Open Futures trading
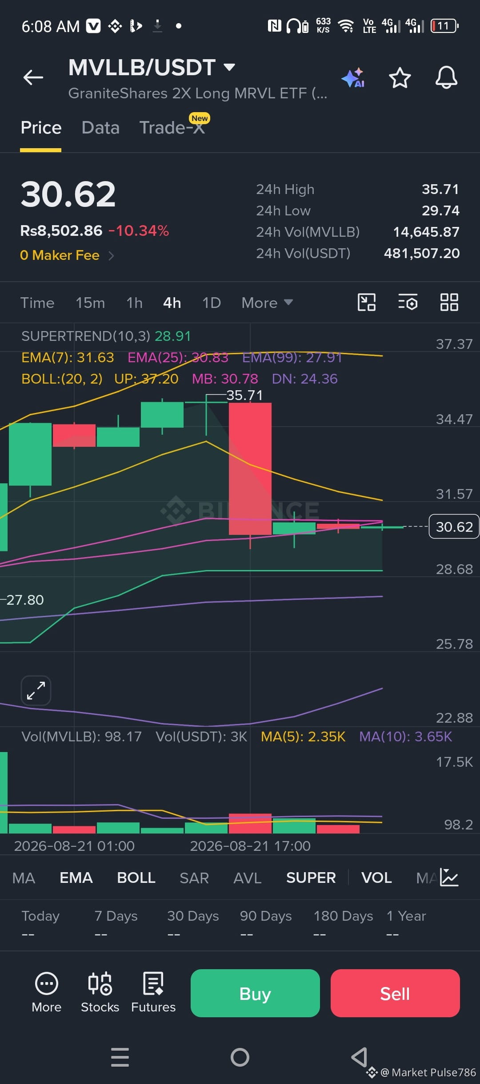This screenshot has height=1084, width=480. 153,993
